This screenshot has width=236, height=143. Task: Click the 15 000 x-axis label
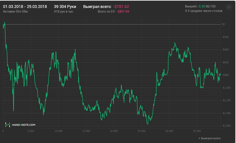86,131
